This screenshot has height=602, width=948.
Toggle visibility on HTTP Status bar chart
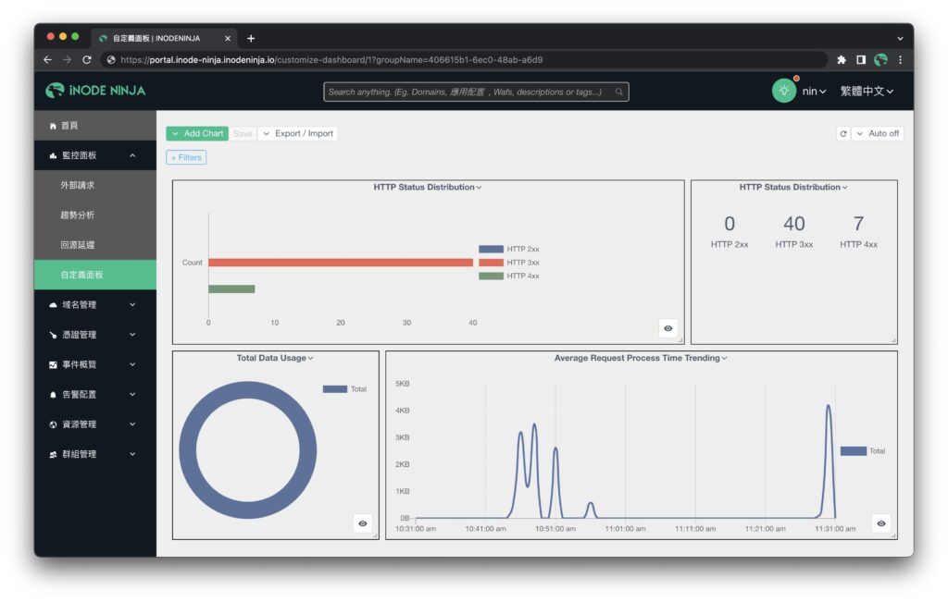click(668, 328)
